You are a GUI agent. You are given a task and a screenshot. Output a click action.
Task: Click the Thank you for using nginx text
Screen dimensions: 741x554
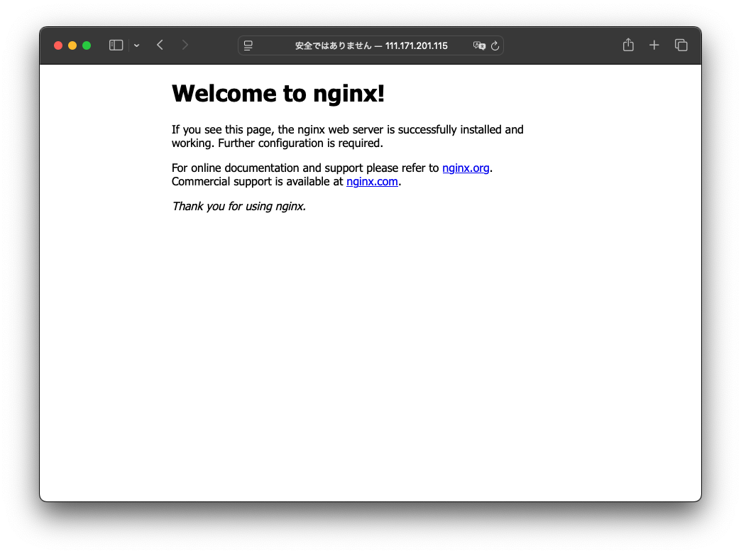[x=238, y=206]
